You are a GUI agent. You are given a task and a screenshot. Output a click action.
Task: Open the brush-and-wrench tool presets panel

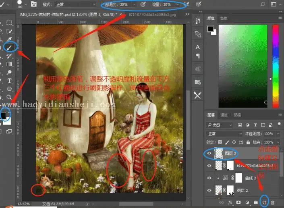pos(198,95)
